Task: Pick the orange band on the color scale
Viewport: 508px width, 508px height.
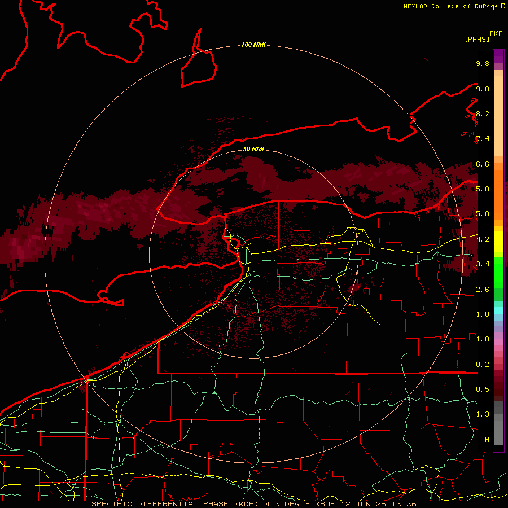Action: [498, 194]
